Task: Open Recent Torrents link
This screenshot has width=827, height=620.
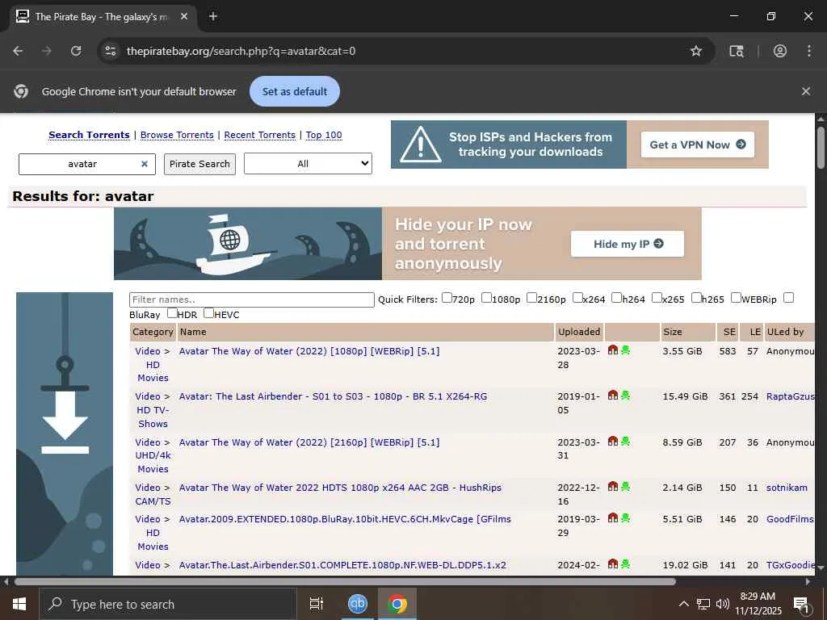Action: [260, 135]
